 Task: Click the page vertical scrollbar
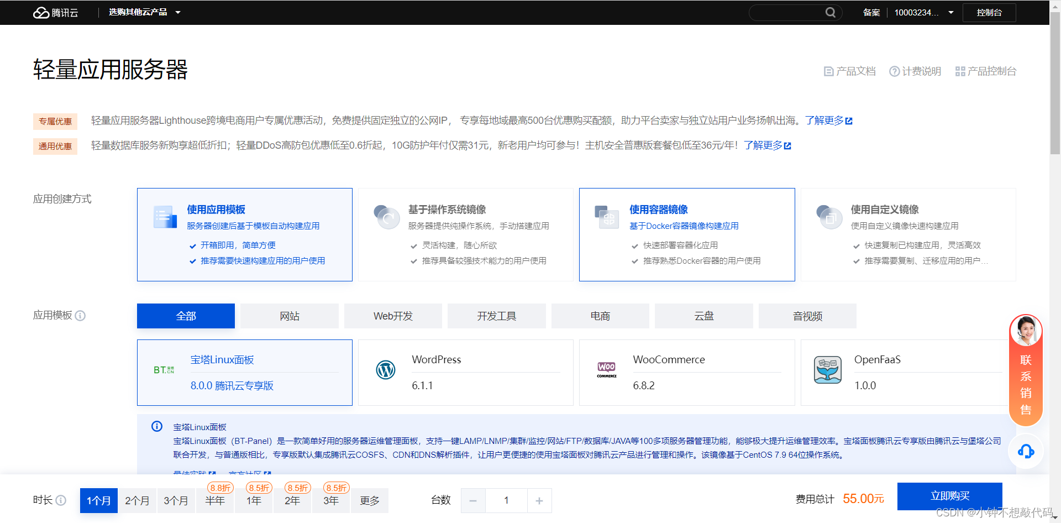click(x=1055, y=83)
